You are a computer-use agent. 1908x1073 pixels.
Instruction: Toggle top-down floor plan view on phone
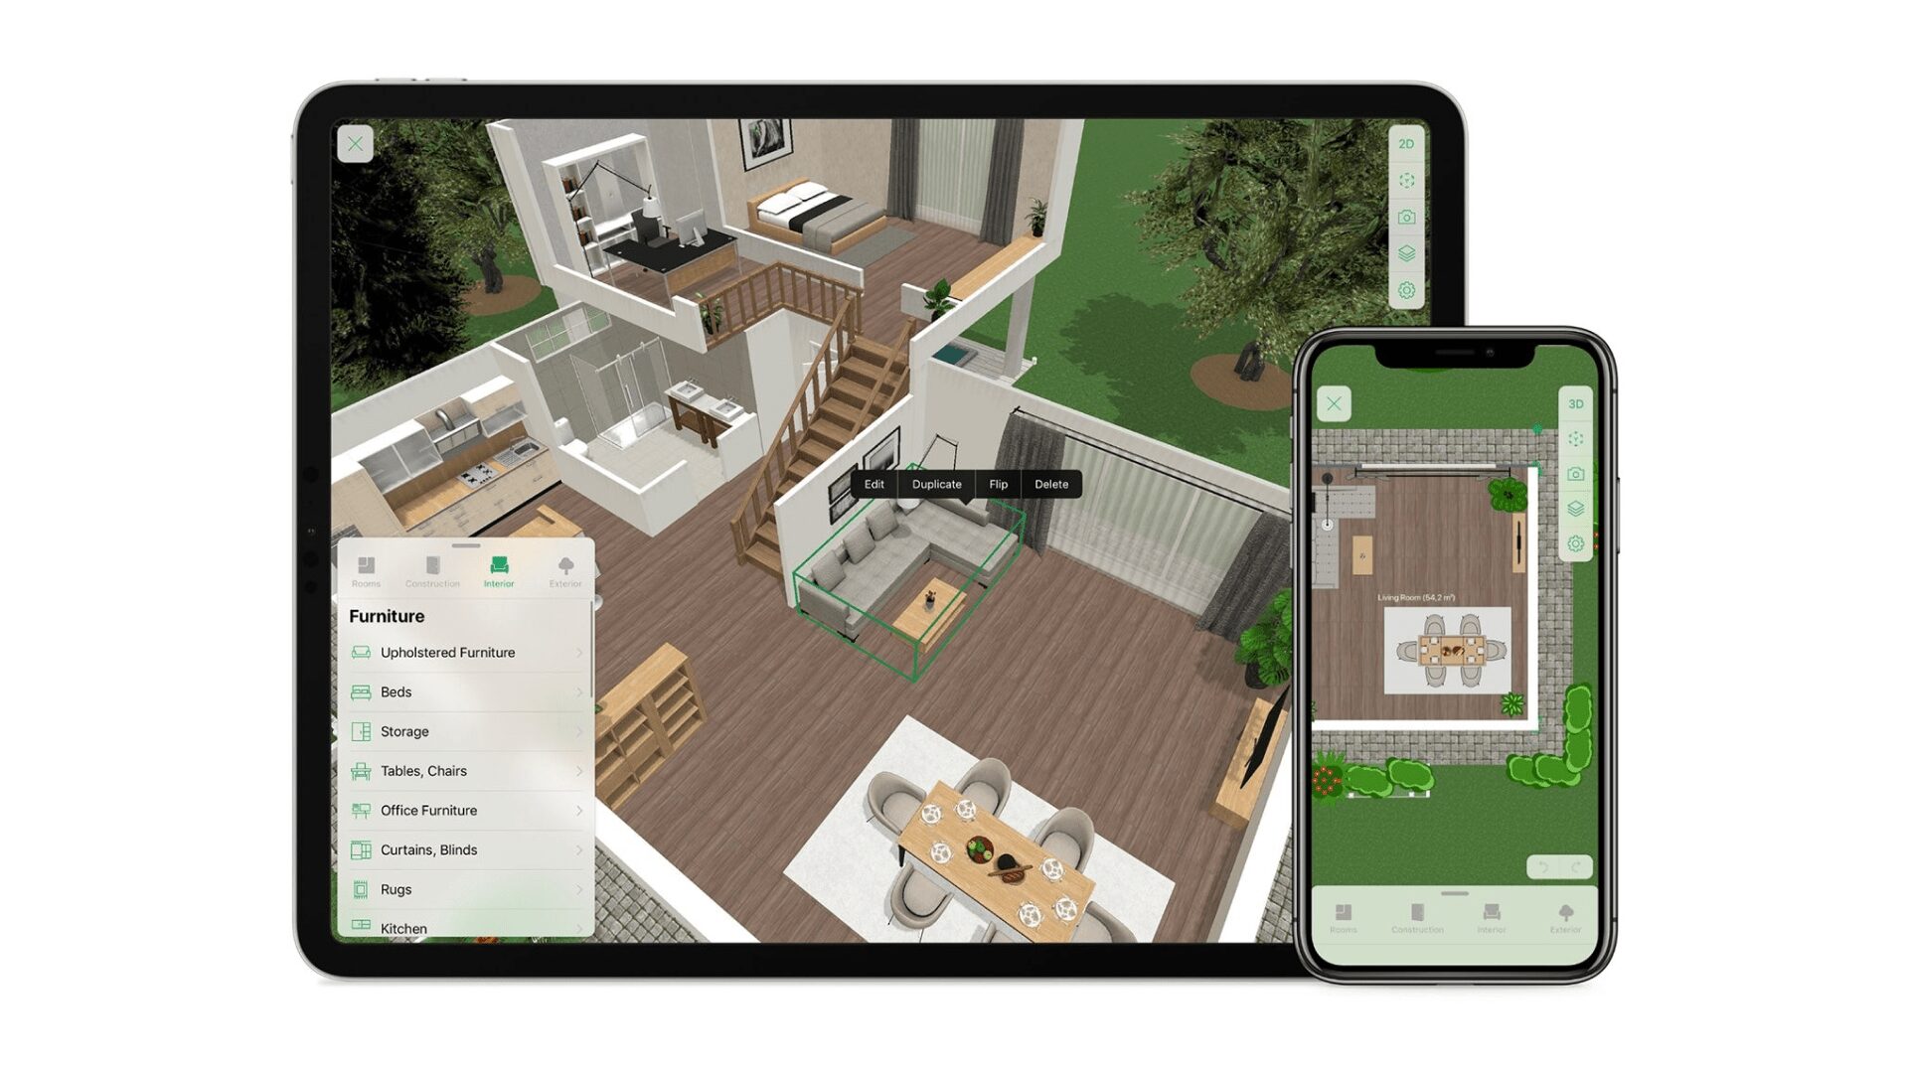click(x=1572, y=403)
